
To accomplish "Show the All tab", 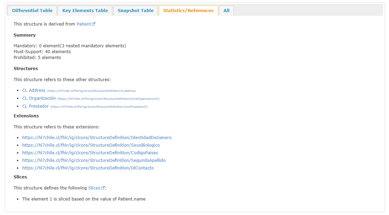I will tap(226, 11).
